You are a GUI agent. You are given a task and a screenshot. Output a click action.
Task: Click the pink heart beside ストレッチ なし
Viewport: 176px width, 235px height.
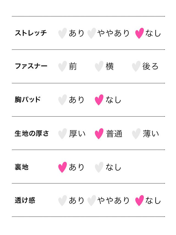pos(139,33)
